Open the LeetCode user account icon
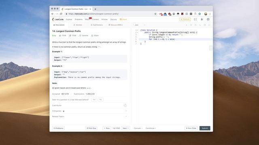The image size is (259, 145). (x=208, y=19)
